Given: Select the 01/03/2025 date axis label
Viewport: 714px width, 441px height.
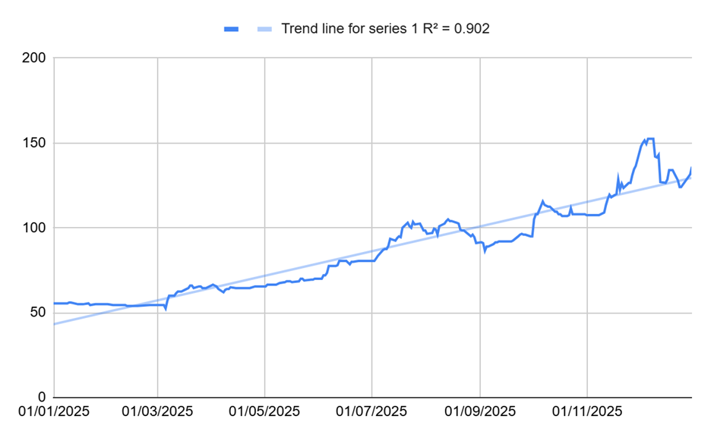Looking at the screenshot, I should click(x=158, y=412).
